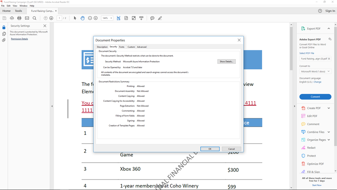This screenshot has height=190, width=337.
Task: Select the Highlight text pen icon
Action: pos(160,18)
